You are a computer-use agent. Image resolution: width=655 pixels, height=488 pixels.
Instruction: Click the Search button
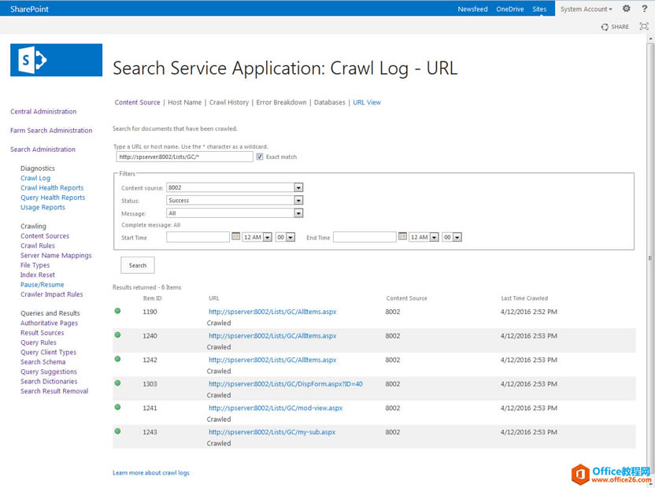pyautogui.click(x=137, y=265)
